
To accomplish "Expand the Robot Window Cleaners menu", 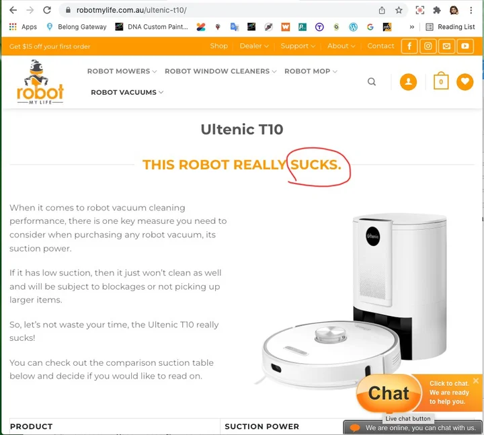I will coord(220,71).
